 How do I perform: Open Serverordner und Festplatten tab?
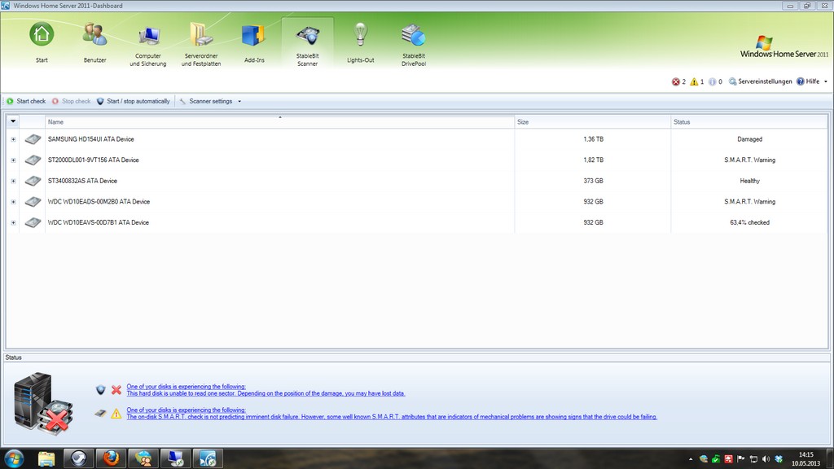point(201,43)
